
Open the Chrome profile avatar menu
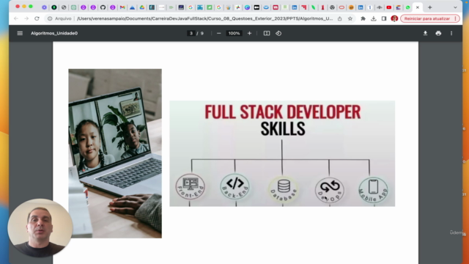(x=394, y=18)
